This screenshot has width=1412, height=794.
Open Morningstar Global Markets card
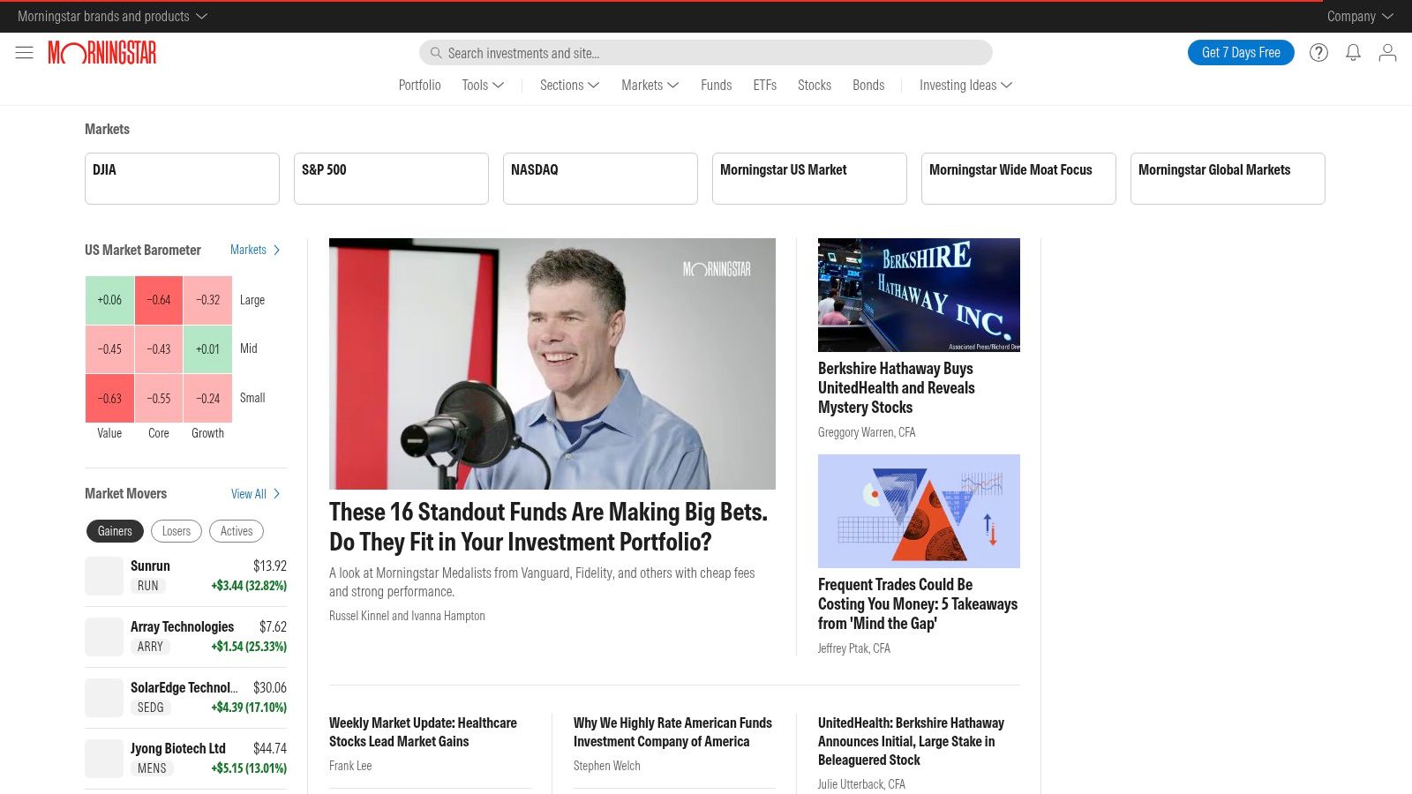click(x=1228, y=178)
